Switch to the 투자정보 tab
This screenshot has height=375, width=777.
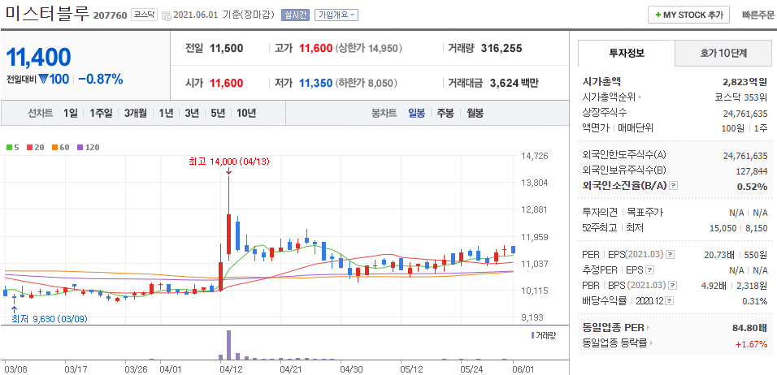627,53
